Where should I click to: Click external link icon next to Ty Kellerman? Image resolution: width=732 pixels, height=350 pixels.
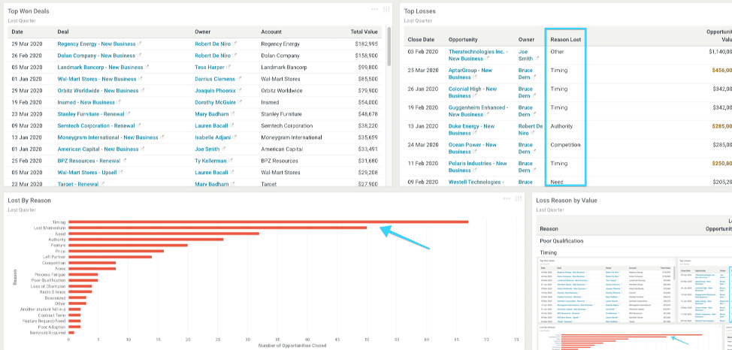pos(231,161)
